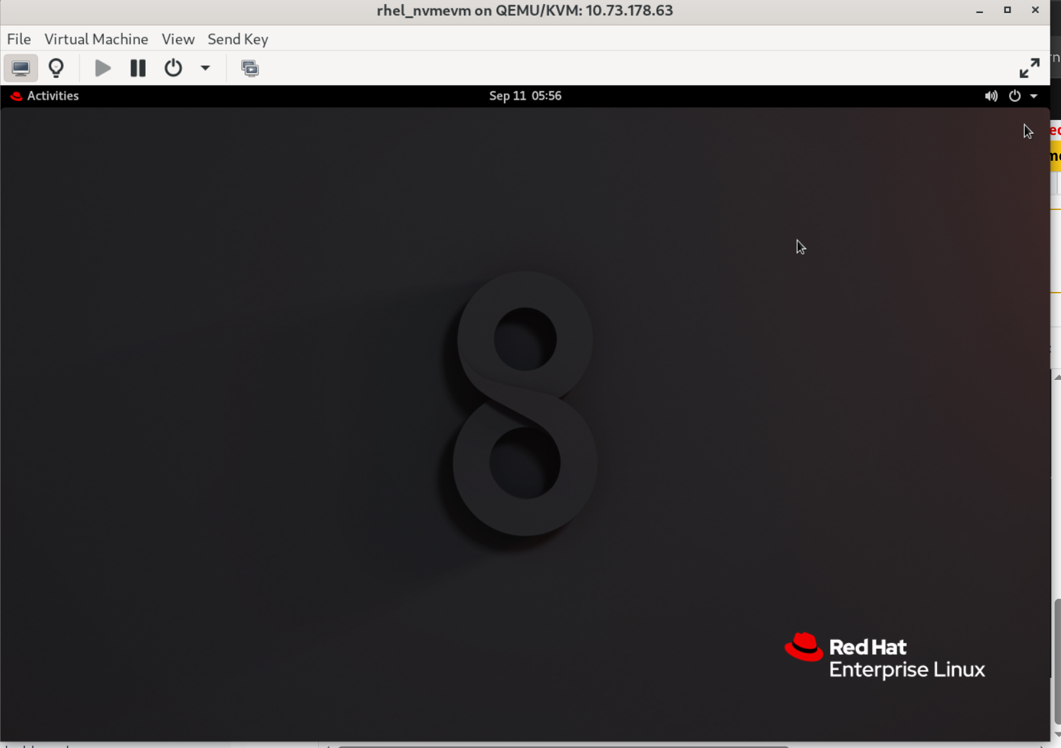Click the window title rhel_nvmevm on QEMU/KVM
Viewport: 1061px width, 748px height.
[525, 10]
